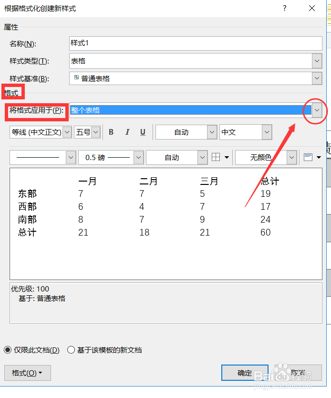Open the border color 自动 dropdown
Viewport: 331px width, 398px height.
(202, 158)
